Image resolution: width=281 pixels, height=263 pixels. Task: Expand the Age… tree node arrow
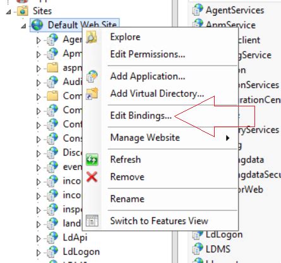pos(39,40)
